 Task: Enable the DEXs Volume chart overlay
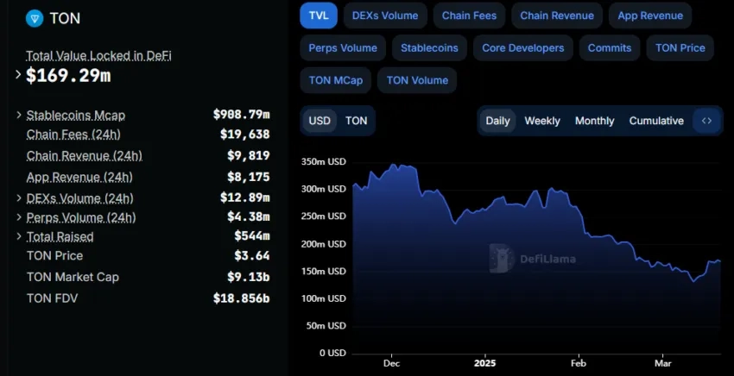[x=385, y=16]
